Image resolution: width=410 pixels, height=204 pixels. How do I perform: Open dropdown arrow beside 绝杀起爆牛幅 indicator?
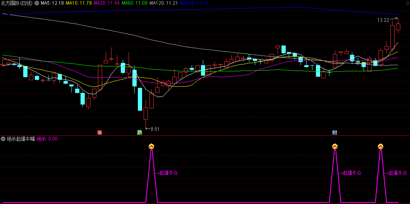(3, 139)
